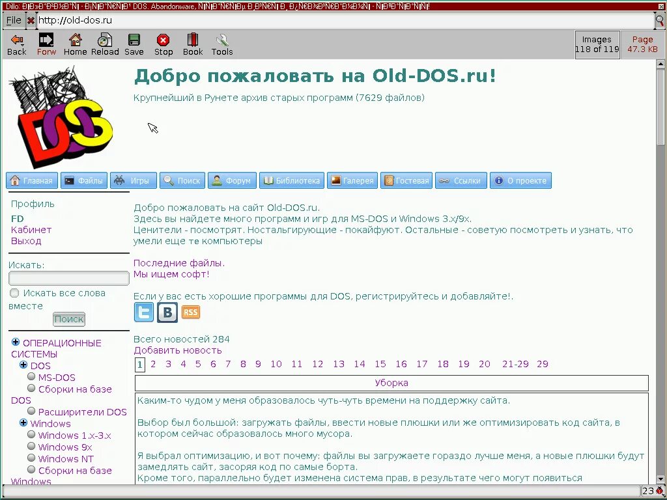Open the VKontakte B icon
The image size is (667, 500).
pos(167,312)
